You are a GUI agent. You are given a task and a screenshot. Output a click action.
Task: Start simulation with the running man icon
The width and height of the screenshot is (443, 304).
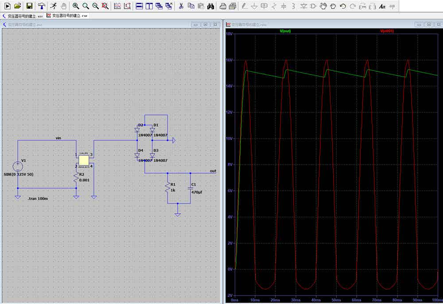coord(54,6)
